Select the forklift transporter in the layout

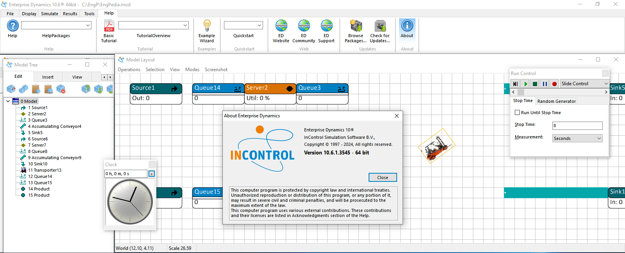[x=437, y=146]
